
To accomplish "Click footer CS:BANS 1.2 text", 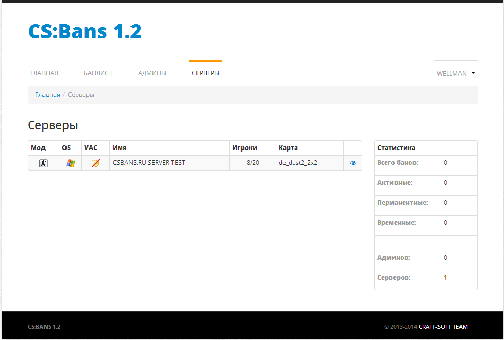I will pyautogui.click(x=44, y=327).
